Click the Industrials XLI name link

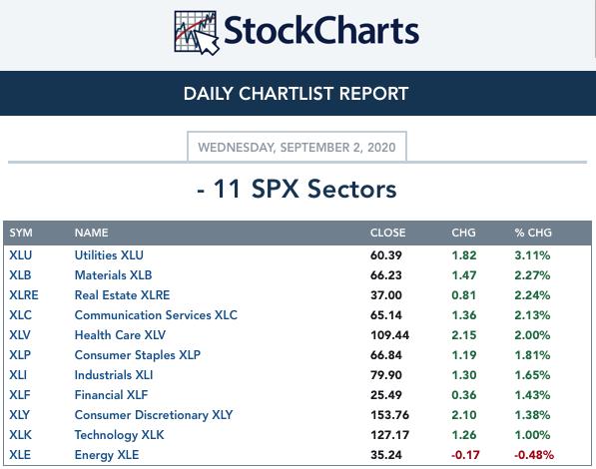coord(114,375)
